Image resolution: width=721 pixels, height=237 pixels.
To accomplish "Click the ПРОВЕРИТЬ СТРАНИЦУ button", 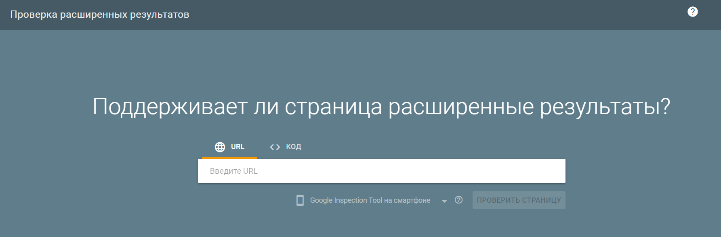I will point(519,200).
